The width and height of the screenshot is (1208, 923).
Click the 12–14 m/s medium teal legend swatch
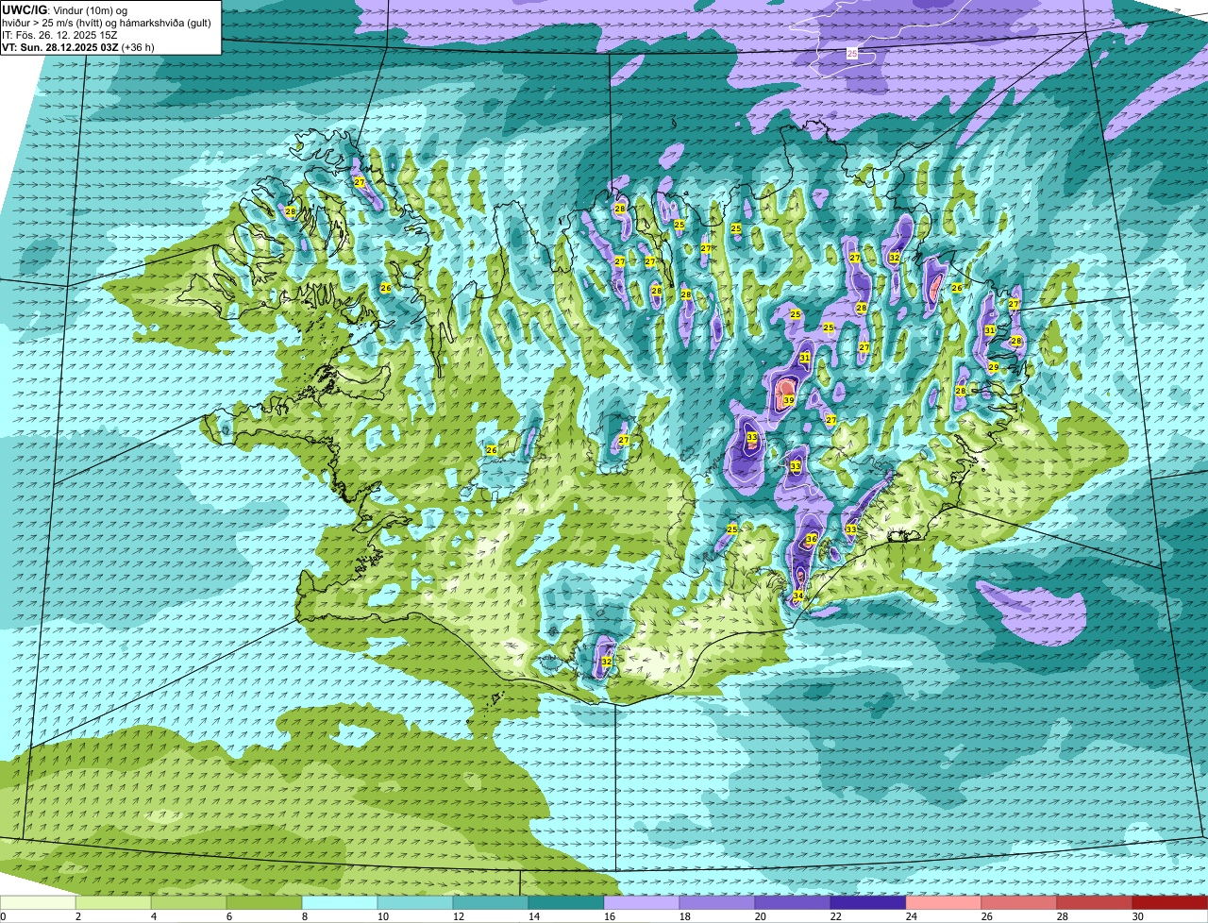491,902
